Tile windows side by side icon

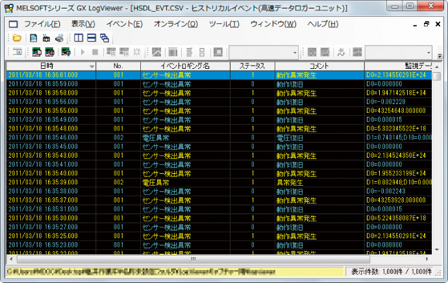tap(79, 38)
